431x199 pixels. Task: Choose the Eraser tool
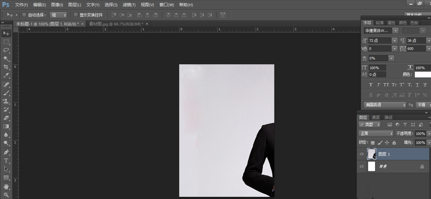6,118
